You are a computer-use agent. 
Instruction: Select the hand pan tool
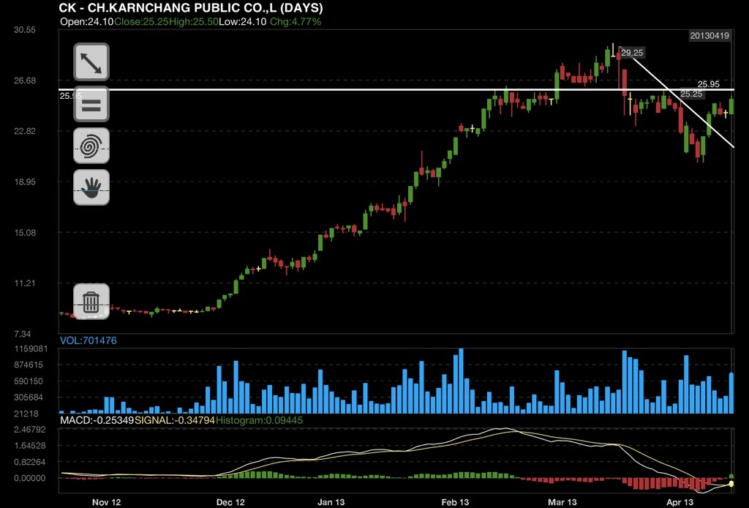click(x=91, y=187)
